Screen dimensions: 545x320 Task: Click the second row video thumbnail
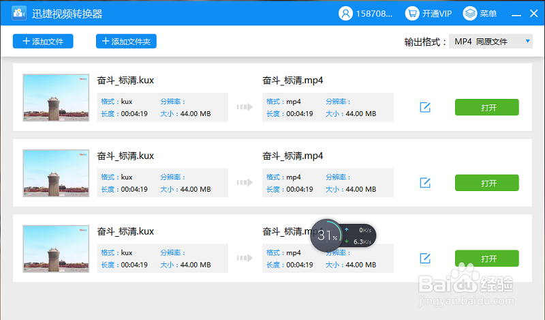(x=56, y=173)
